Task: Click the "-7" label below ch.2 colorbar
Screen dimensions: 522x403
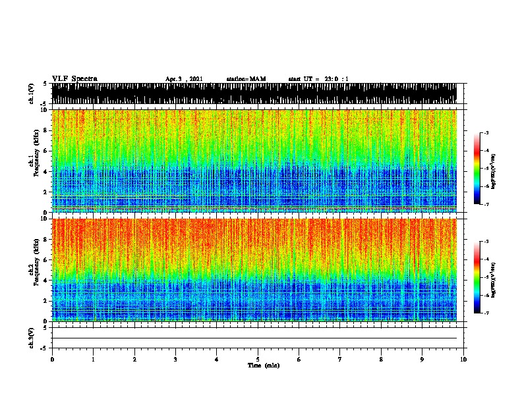Action: pyautogui.click(x=486, y=313)
